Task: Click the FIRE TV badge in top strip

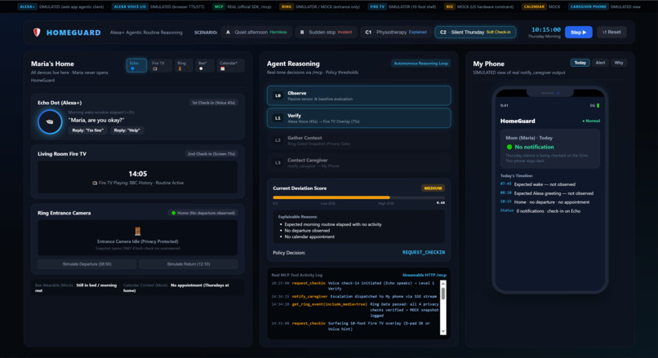Action: point(377,7)
